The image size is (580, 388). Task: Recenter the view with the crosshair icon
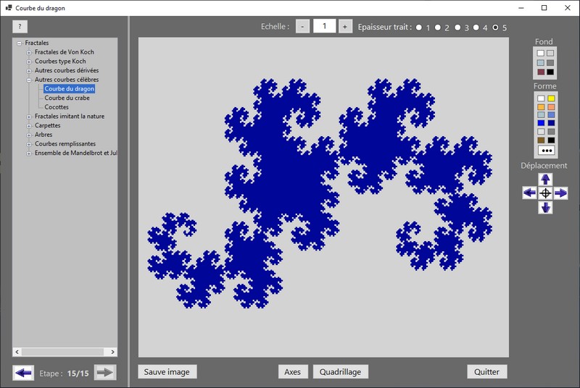[545, 193]
